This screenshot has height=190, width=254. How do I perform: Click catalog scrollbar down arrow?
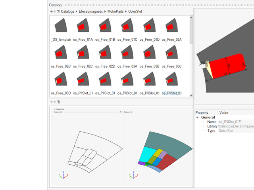click(191, 95)
